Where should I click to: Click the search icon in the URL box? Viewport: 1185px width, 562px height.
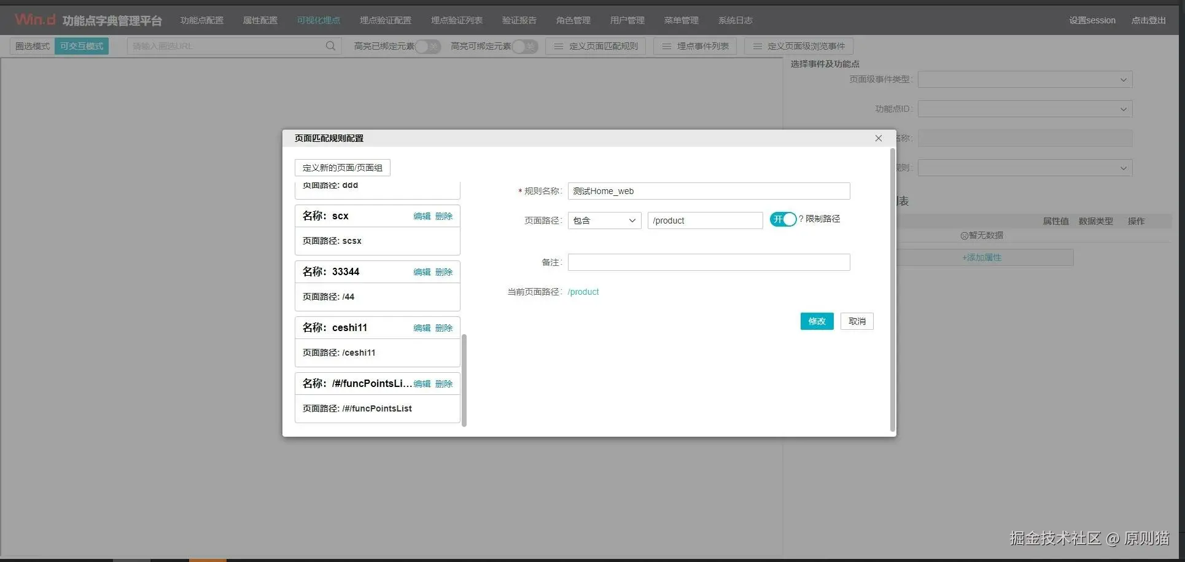330,46
